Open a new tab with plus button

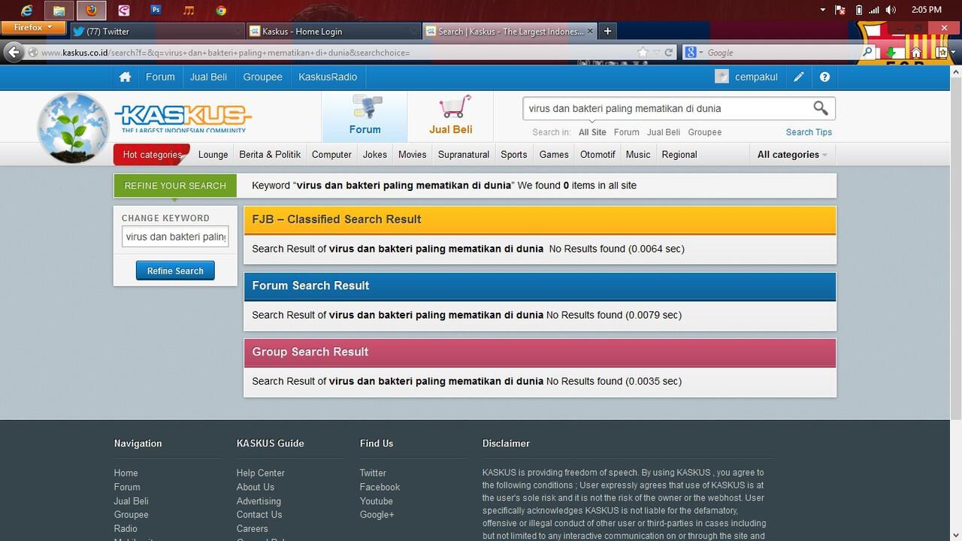pyautogui.click(x=607, y=31)
